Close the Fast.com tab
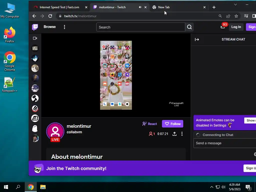This screenshot has height=192, width=256. (86, 7)
